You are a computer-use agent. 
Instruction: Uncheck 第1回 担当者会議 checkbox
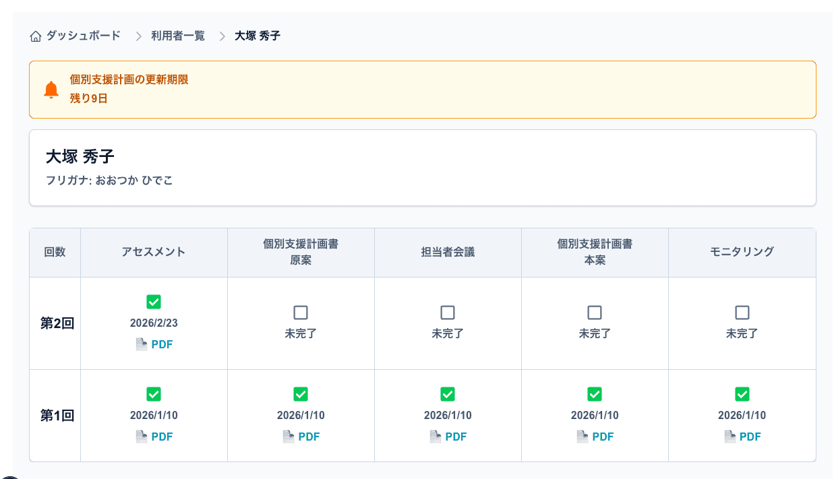(448, 394)
